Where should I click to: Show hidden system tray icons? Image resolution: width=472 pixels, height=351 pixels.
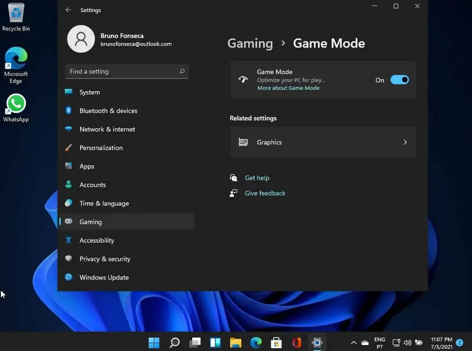pyautogui.click(x=353, y=343)
